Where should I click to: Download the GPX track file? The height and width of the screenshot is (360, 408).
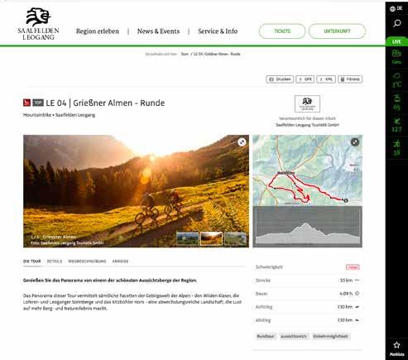point(305,79)
